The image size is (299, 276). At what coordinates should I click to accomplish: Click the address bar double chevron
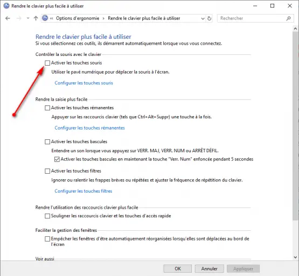coord(52,18)
